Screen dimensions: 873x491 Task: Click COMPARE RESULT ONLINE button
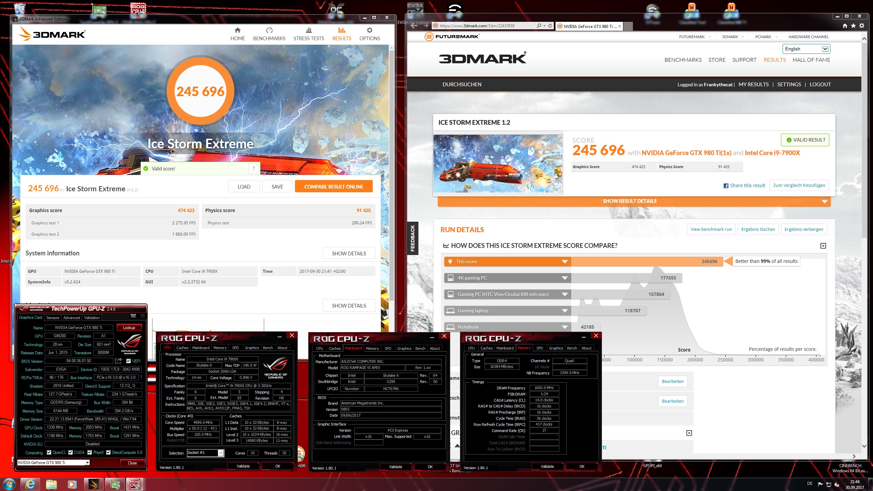point(334,187)
